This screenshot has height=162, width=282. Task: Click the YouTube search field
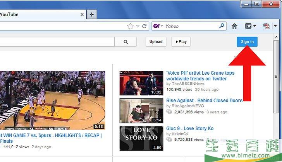tap(57, 42)
